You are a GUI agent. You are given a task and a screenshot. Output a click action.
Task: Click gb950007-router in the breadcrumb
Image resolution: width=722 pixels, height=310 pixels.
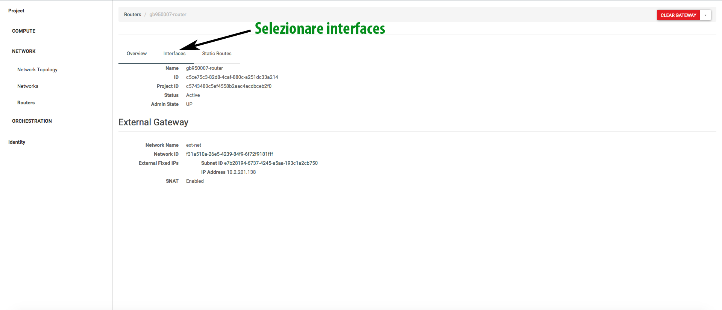click(168, 15)
